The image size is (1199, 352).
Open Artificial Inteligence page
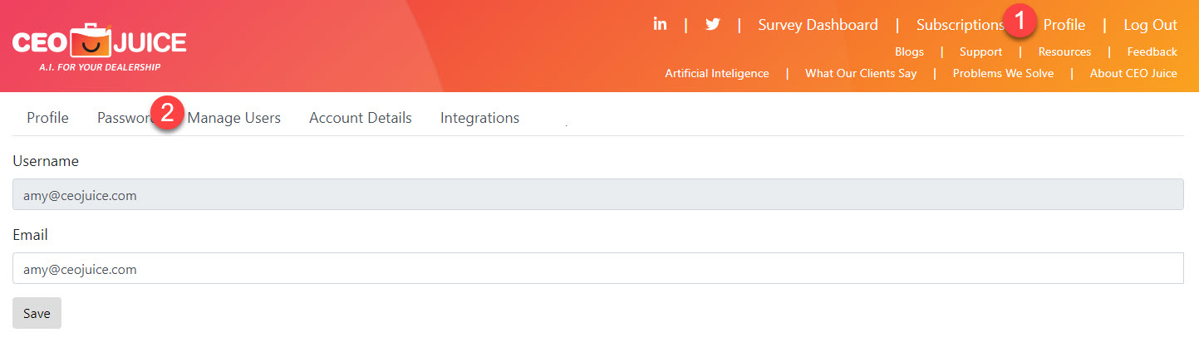[717, 73]
